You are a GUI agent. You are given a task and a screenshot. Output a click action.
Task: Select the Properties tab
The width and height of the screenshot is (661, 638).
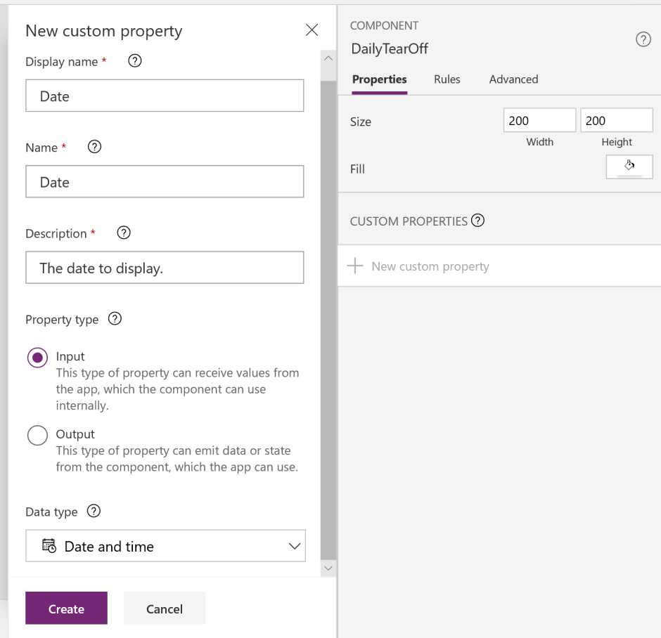(x=379, y=79)
